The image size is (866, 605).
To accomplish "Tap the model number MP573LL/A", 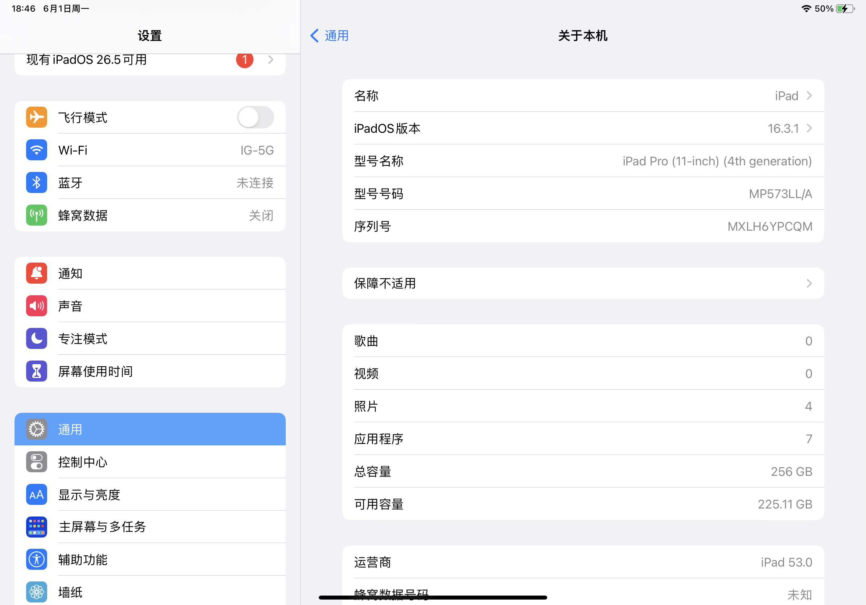I will click(x=780, y=194).
